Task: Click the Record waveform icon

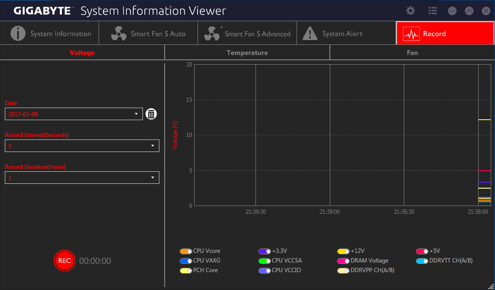Action: click(x=411, y=34)
